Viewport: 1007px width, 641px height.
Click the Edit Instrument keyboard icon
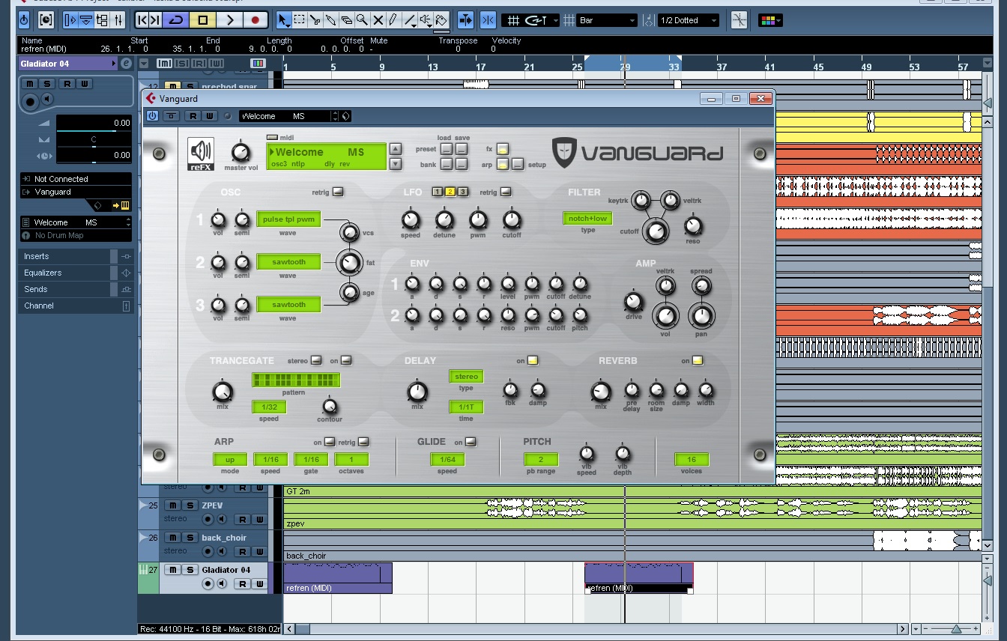click(124, 205)
